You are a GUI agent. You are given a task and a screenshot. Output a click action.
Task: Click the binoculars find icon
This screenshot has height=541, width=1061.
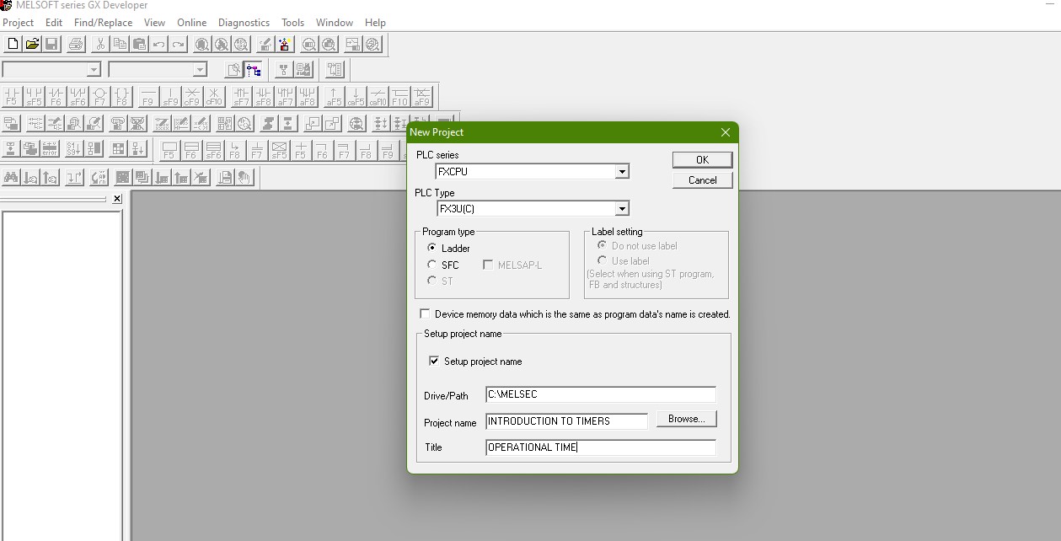click(12, 177)
